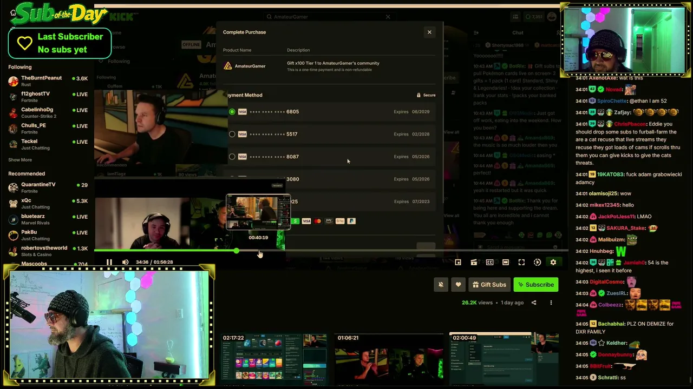Select the Visa card ending 8087
The height and width of the screenshot is (389, 693).
point(330,157)
